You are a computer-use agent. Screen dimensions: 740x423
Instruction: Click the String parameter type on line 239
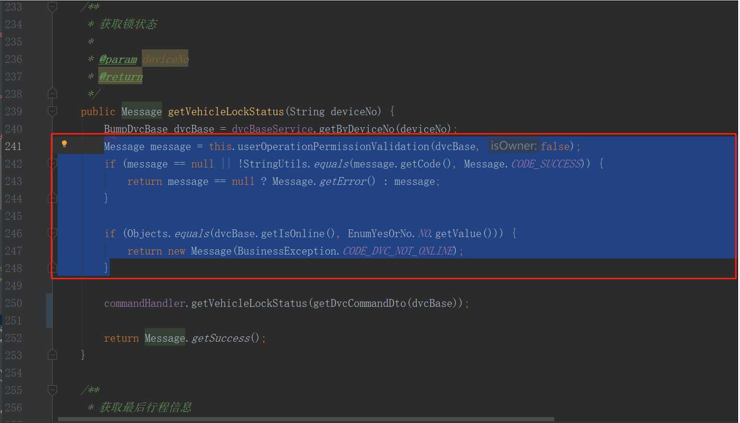tap(307, 112)
